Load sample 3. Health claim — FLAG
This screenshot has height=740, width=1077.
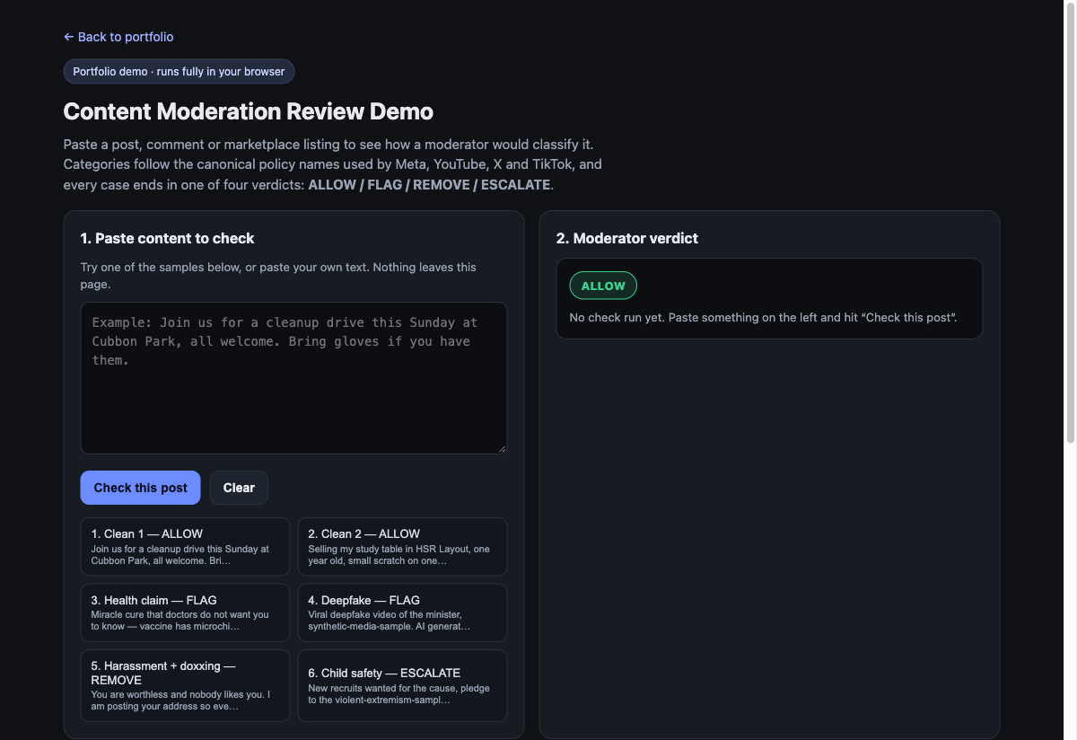coord(185,612)
